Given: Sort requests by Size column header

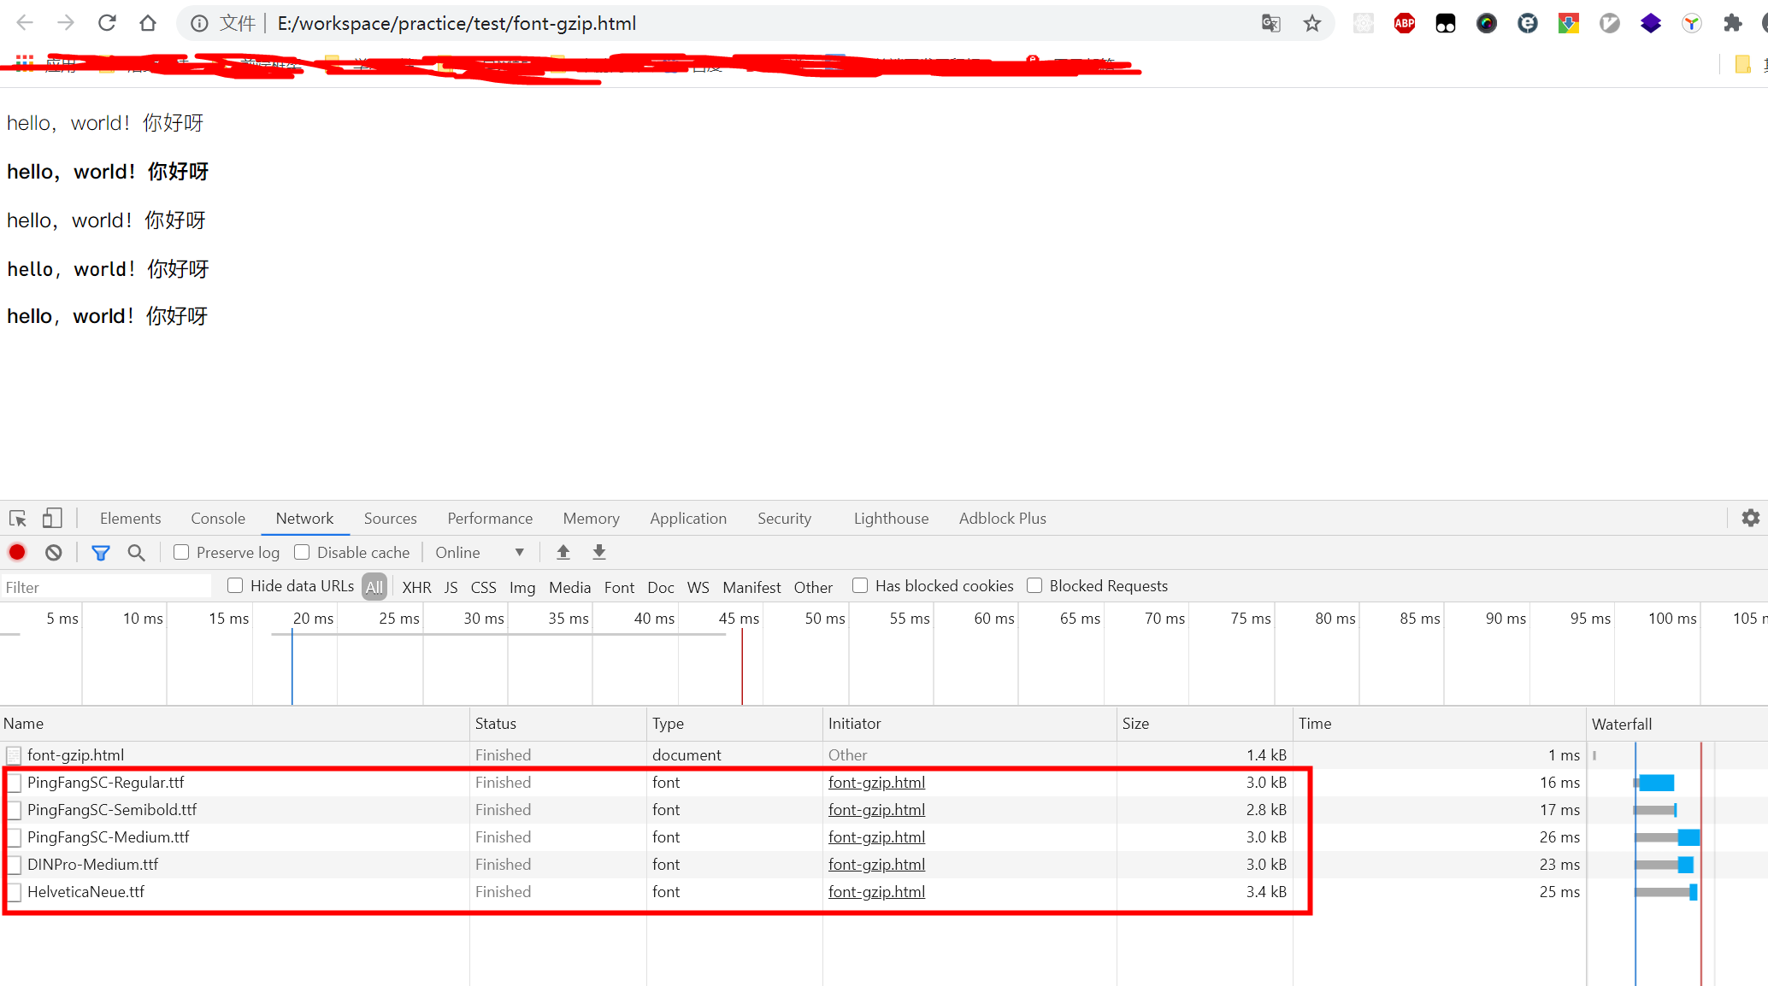Looking at the screenshot, I should (1205, 723).
